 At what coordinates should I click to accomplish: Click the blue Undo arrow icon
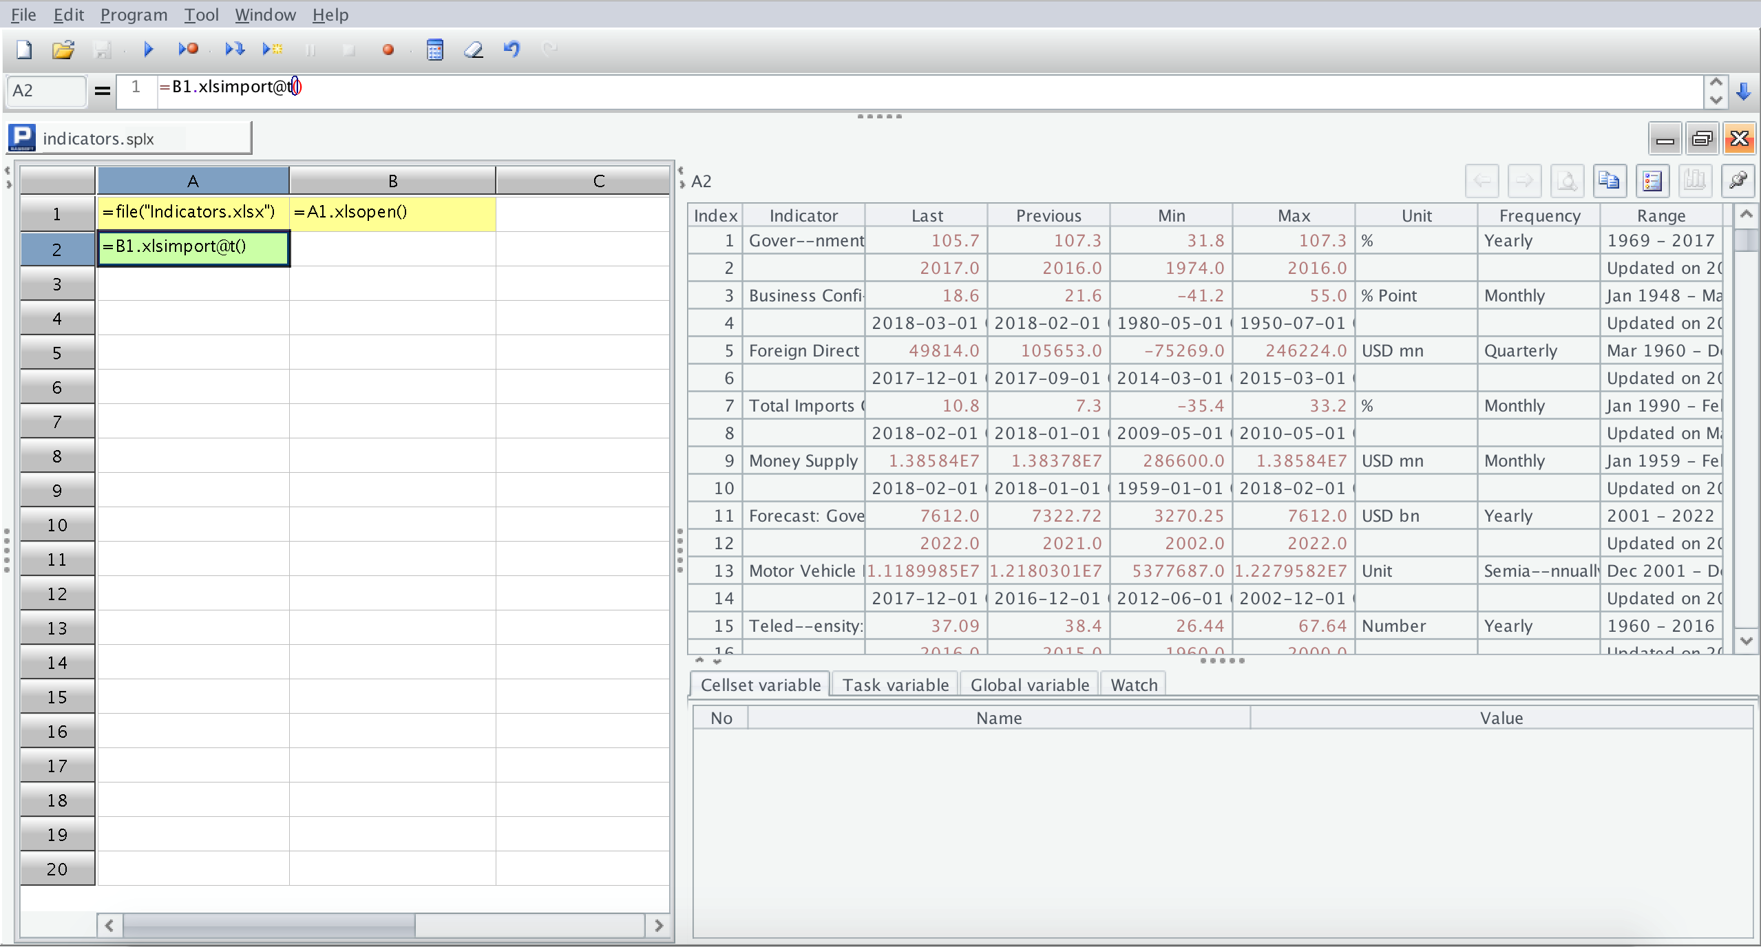point(512,50)
